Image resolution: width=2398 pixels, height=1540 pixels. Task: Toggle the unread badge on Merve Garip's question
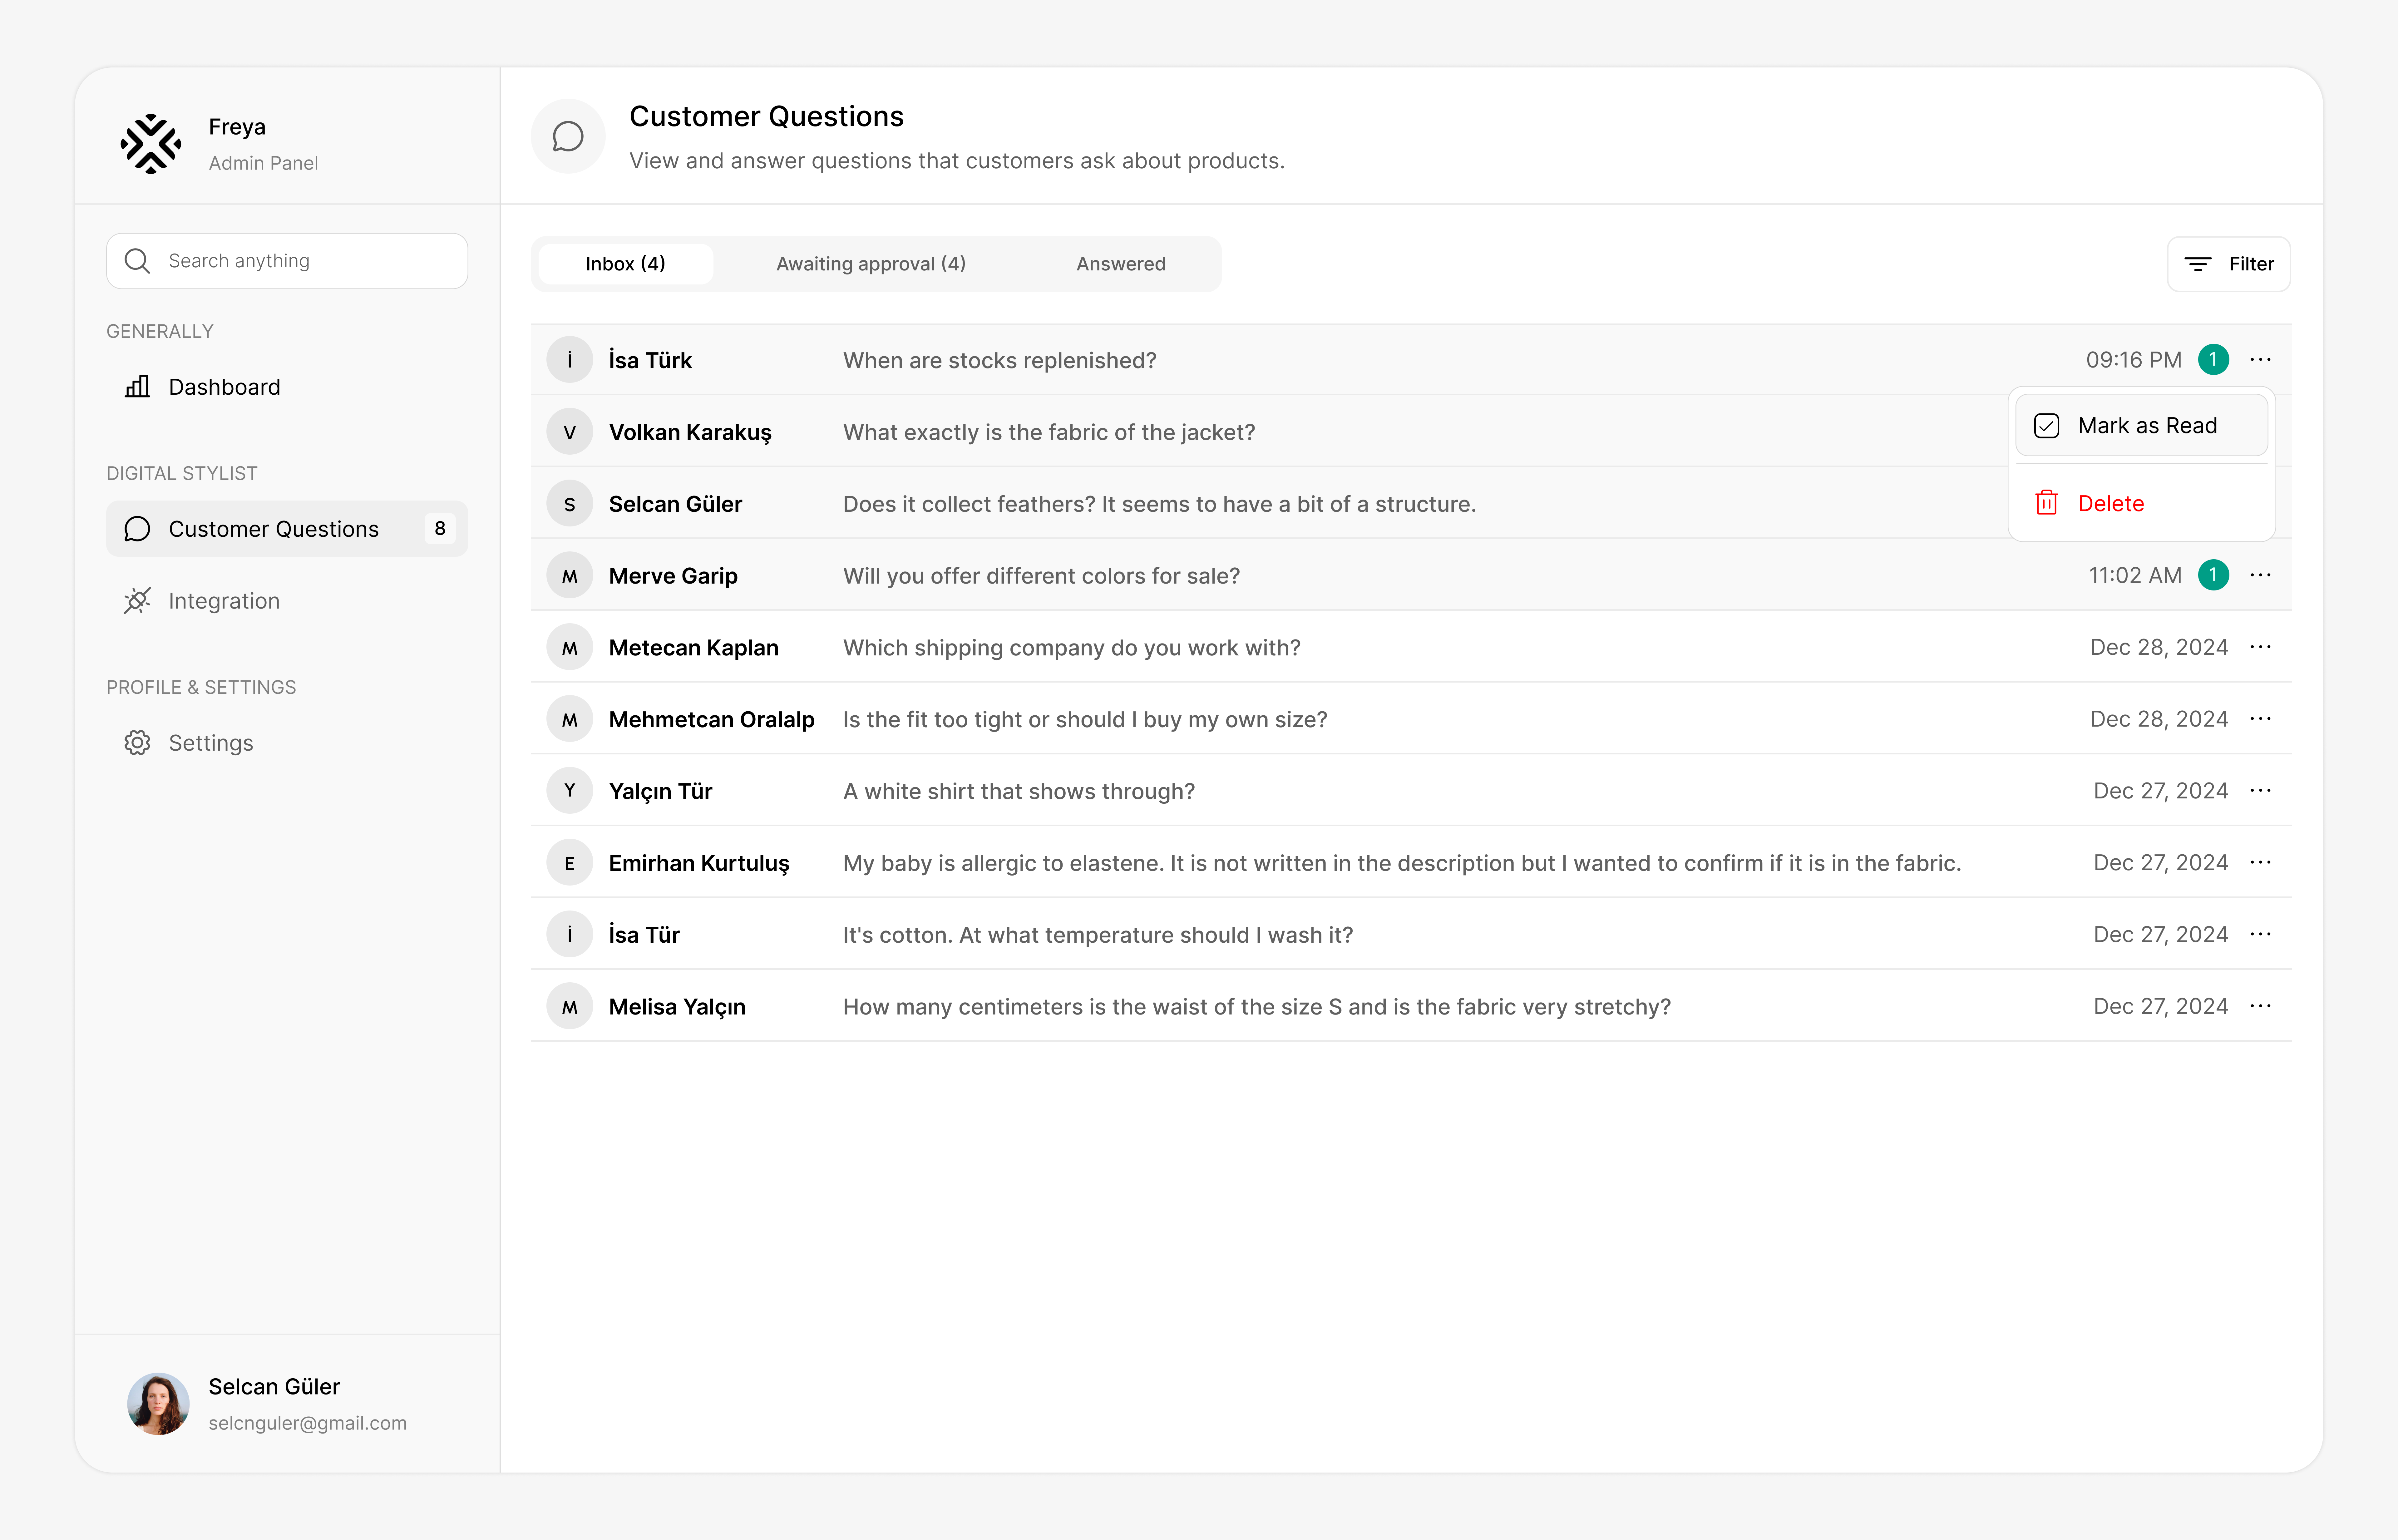[x=2214, y=575]
